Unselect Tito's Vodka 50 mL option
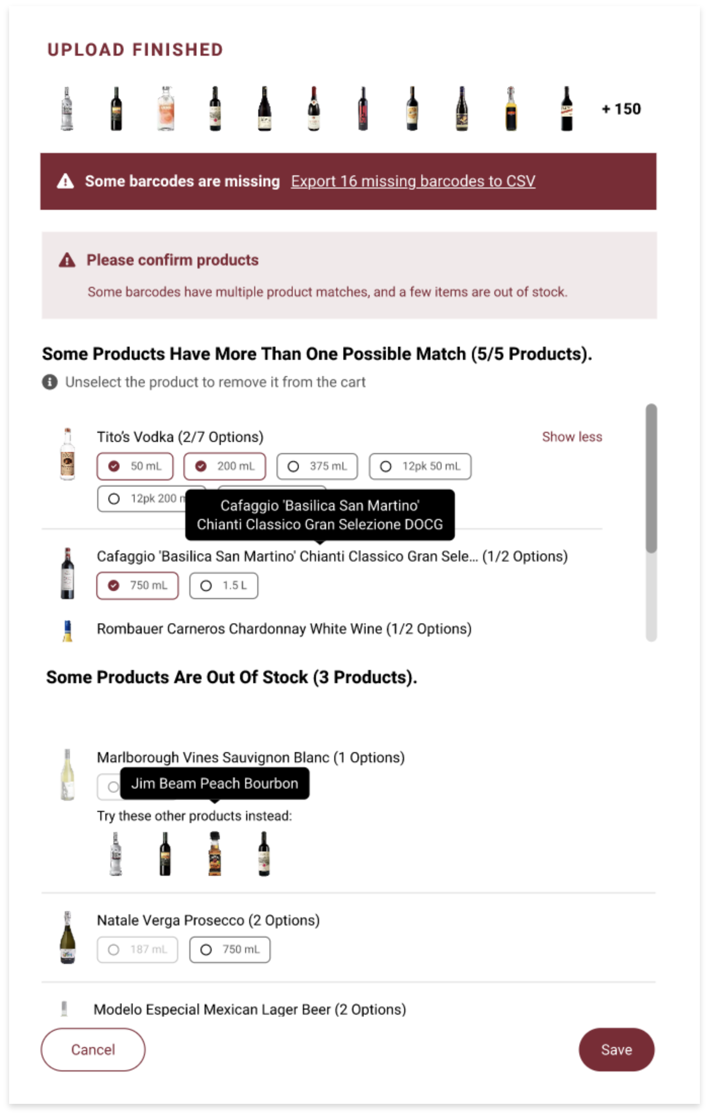 tap(135, 466)
